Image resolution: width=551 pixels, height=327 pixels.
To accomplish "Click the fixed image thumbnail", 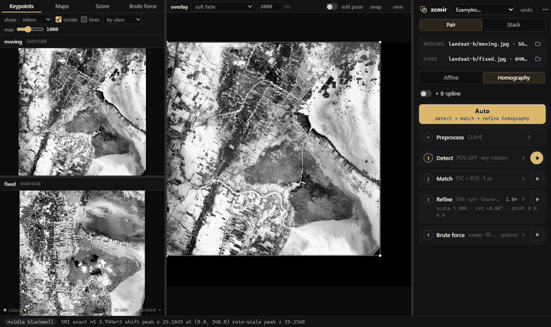I will coord(82,253).
